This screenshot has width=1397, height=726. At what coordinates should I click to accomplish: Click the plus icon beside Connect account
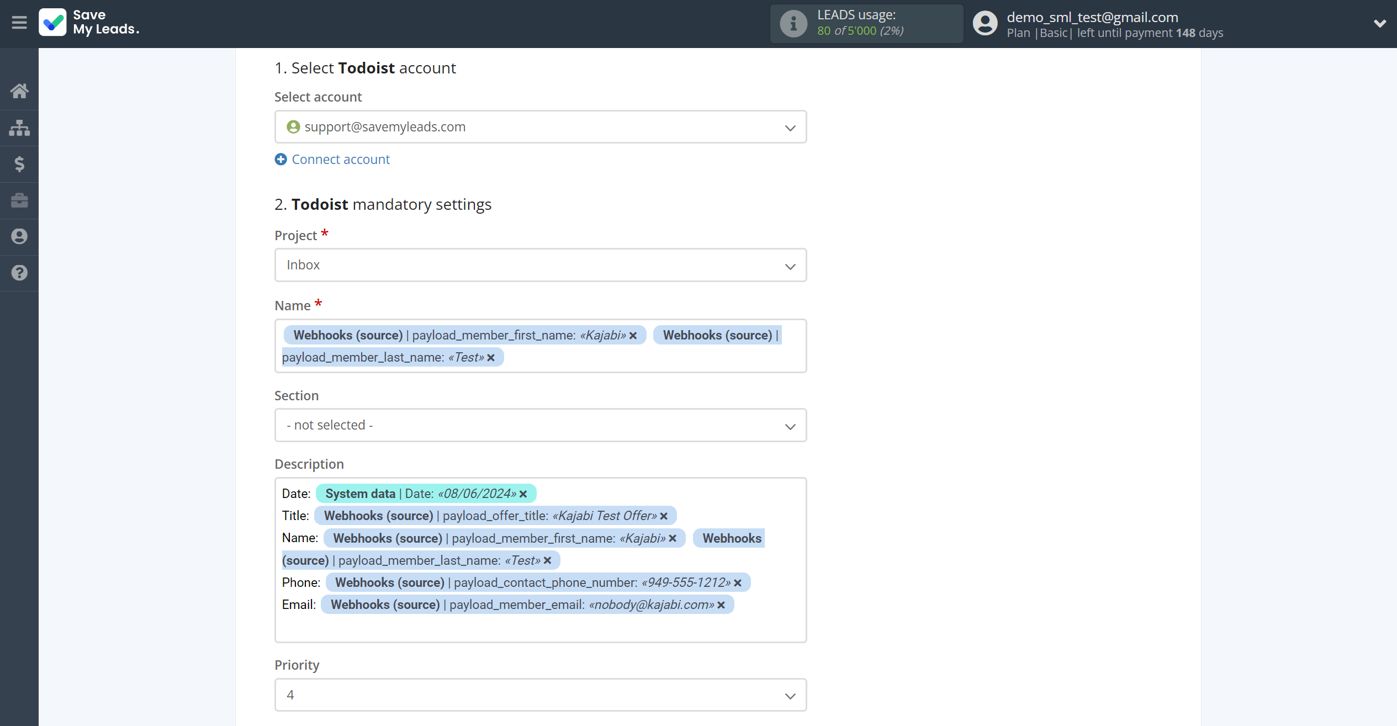click(281, 159)
